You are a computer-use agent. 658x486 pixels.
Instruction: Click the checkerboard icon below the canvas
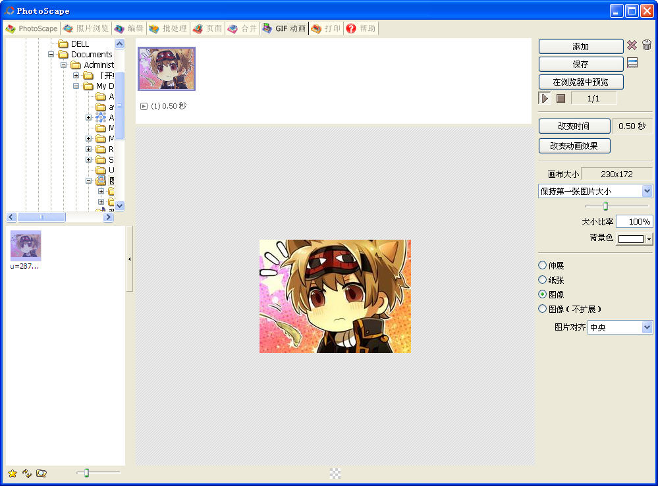[x=335, y=473]
